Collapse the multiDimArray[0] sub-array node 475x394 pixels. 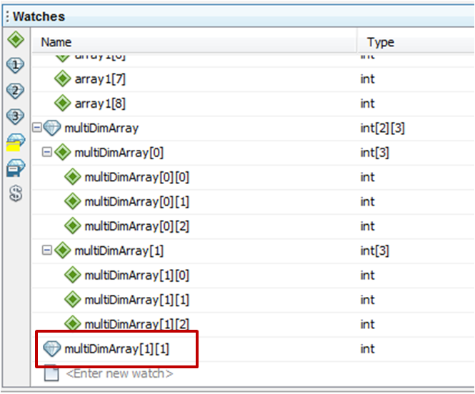pyautogui.click(x=47, y=153)
